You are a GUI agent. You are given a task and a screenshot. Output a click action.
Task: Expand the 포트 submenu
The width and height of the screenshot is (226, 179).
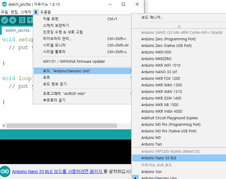pos(83,77)
